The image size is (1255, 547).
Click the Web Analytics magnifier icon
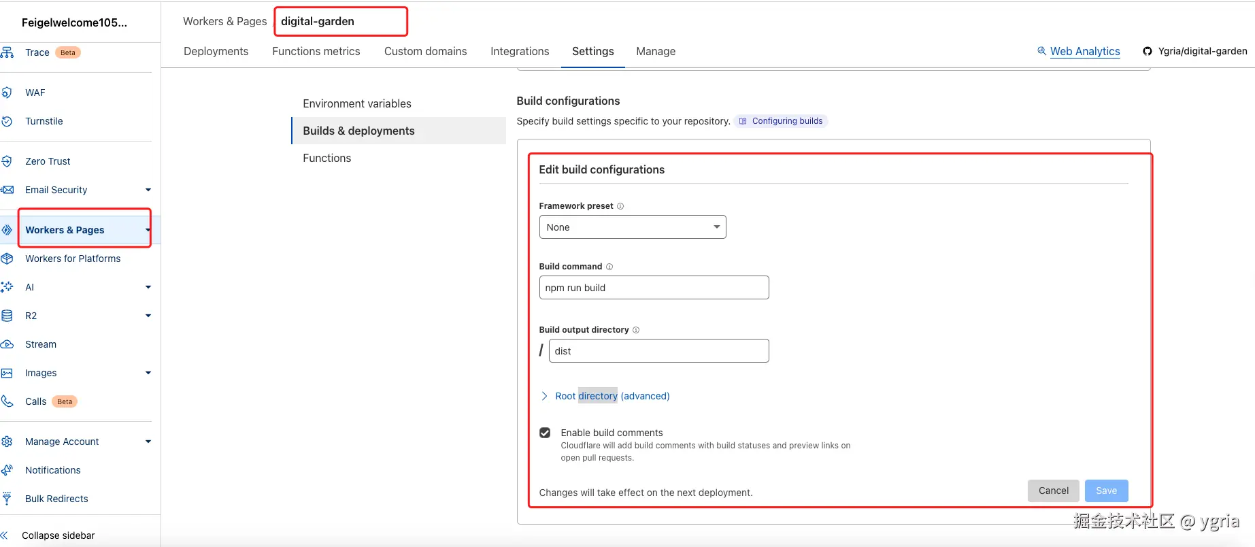(1041, 51)
